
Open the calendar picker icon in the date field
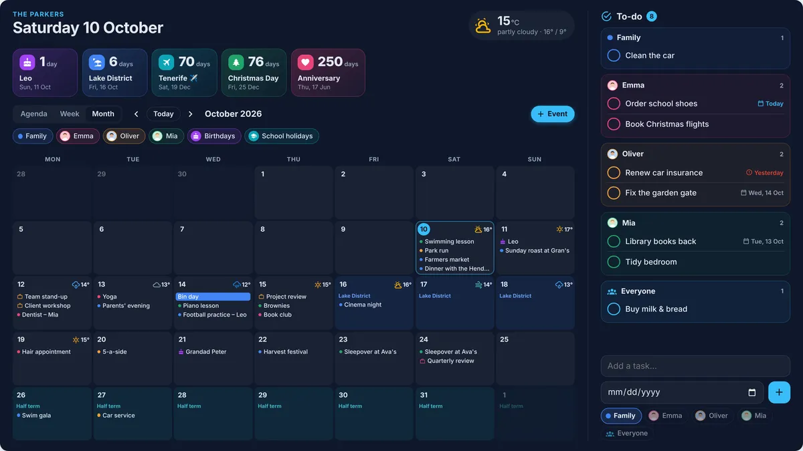coord(752,392)
